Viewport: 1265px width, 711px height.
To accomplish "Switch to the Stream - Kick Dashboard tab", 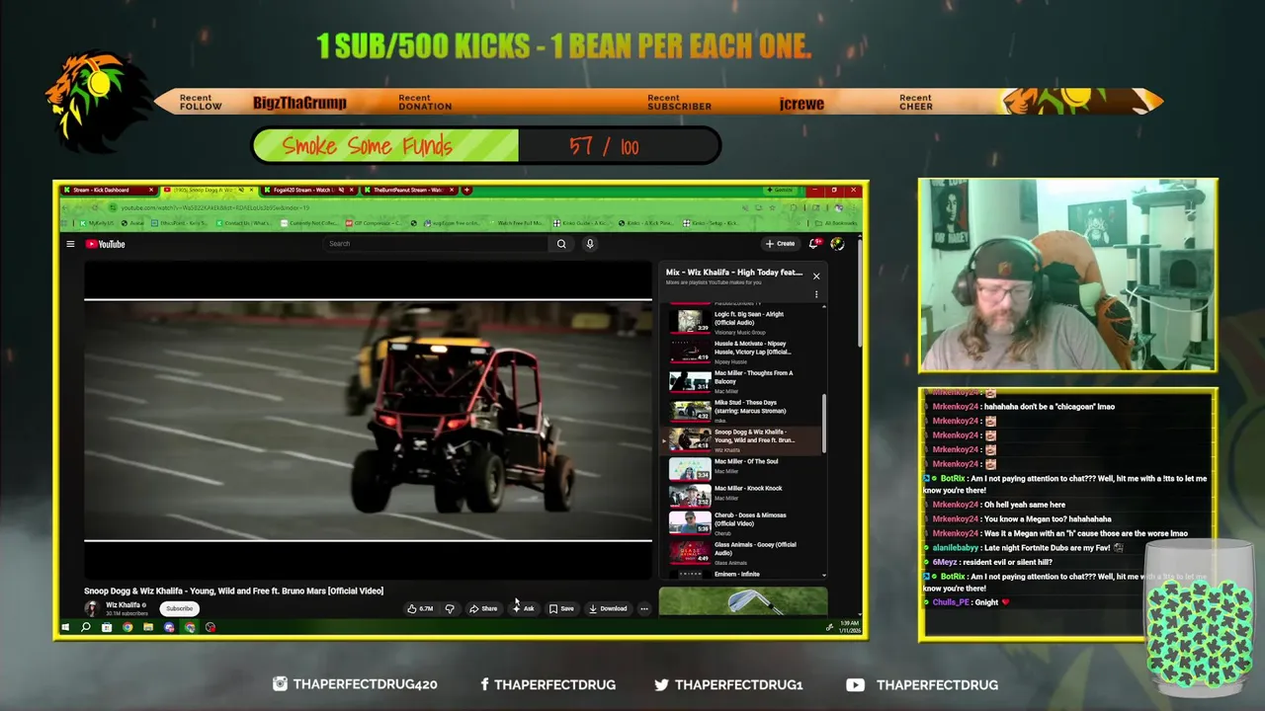I will (109, 190).
